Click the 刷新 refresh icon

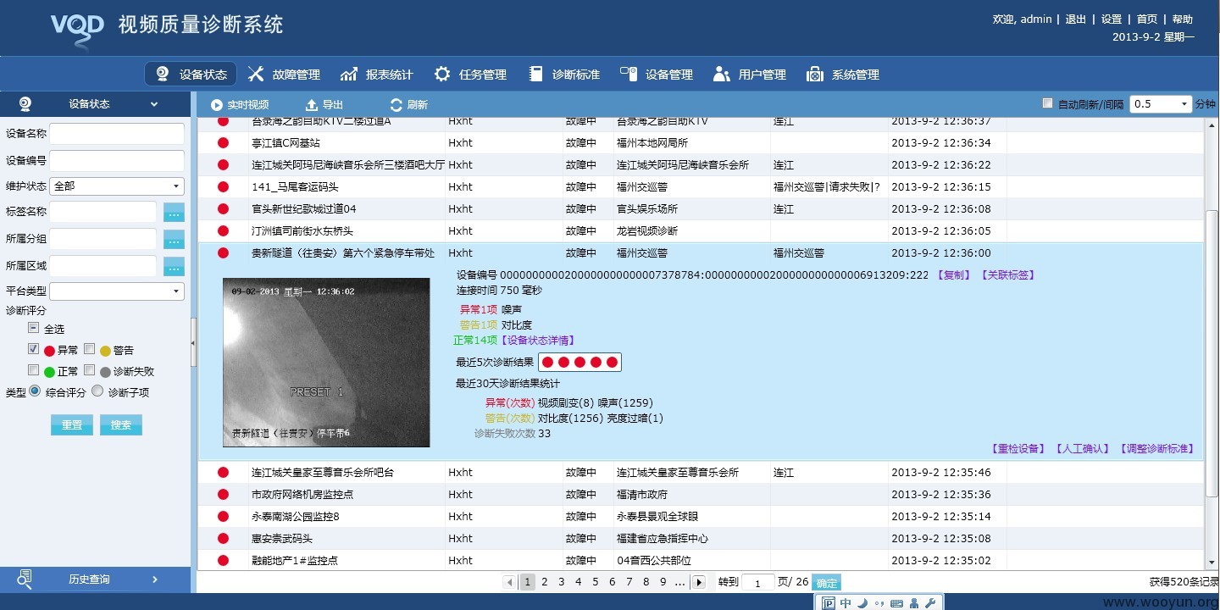(x=396, y=105)
